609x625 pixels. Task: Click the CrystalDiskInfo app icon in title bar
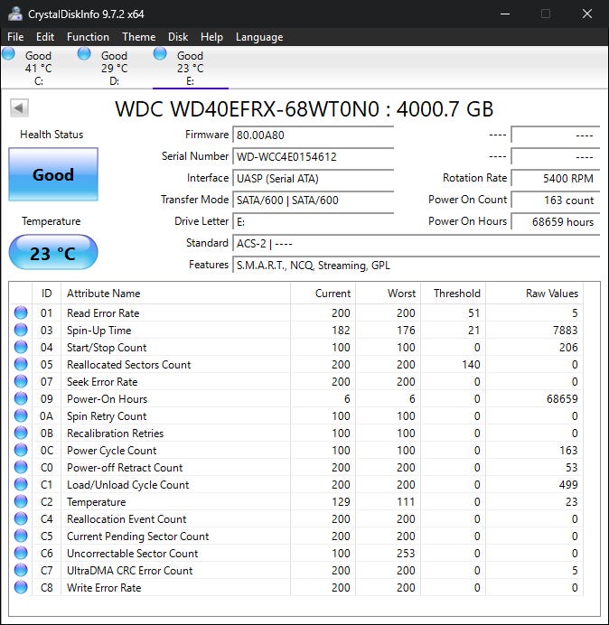(x=14, y=14)
